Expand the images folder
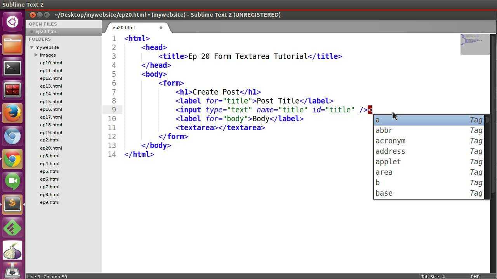Viewport: 497px width, 279px height. (36, 55)
